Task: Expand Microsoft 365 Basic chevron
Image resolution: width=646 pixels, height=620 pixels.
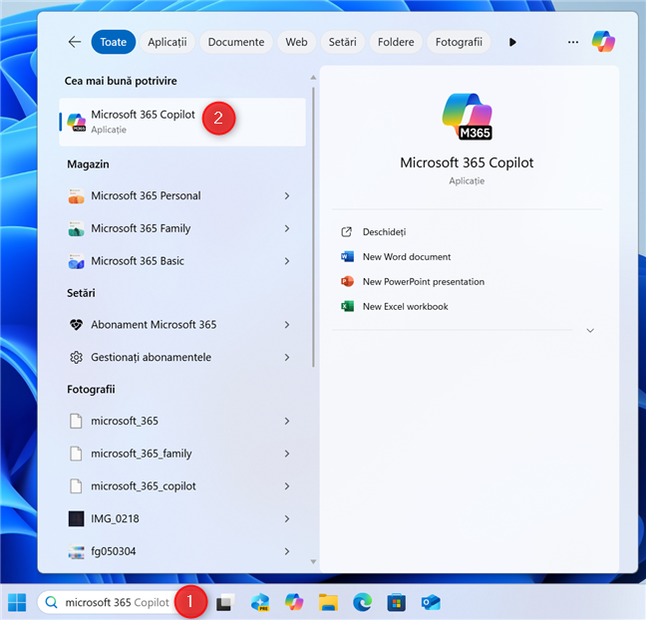Action: (x=287, y=261)
